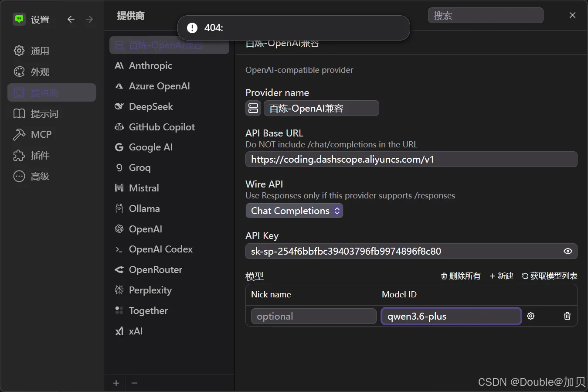Click the optional Nick name field

coord(314,316)
